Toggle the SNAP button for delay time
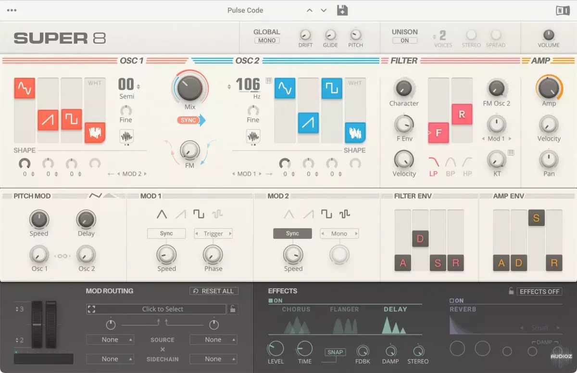577x373 pixels. 335,352
